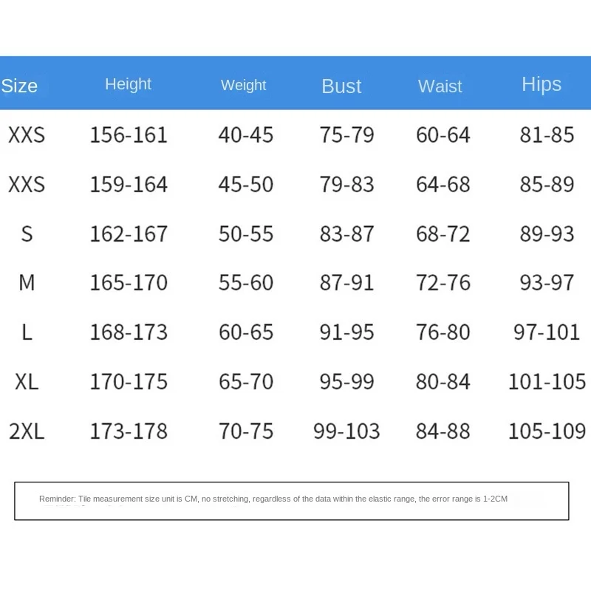Select the 2XL size label
591x591 pixels.
pyautogui.click(x=27, y=431)
